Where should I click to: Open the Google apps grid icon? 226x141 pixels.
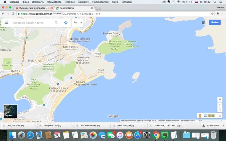tap(204, 23)
